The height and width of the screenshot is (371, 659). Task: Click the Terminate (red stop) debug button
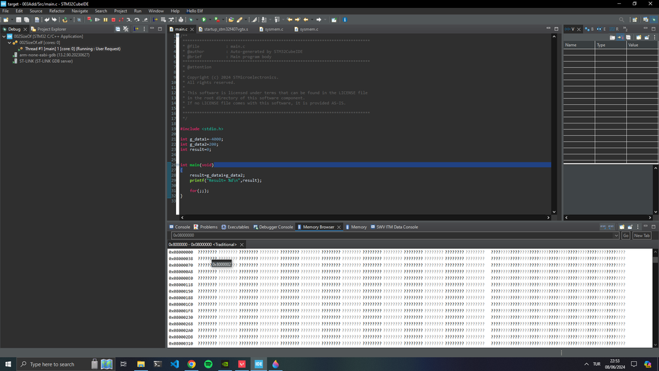coord(113,20)
